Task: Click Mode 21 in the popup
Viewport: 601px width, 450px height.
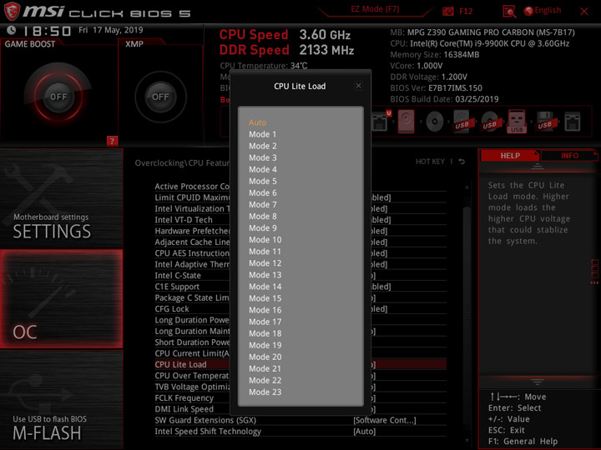Action: 265,369
